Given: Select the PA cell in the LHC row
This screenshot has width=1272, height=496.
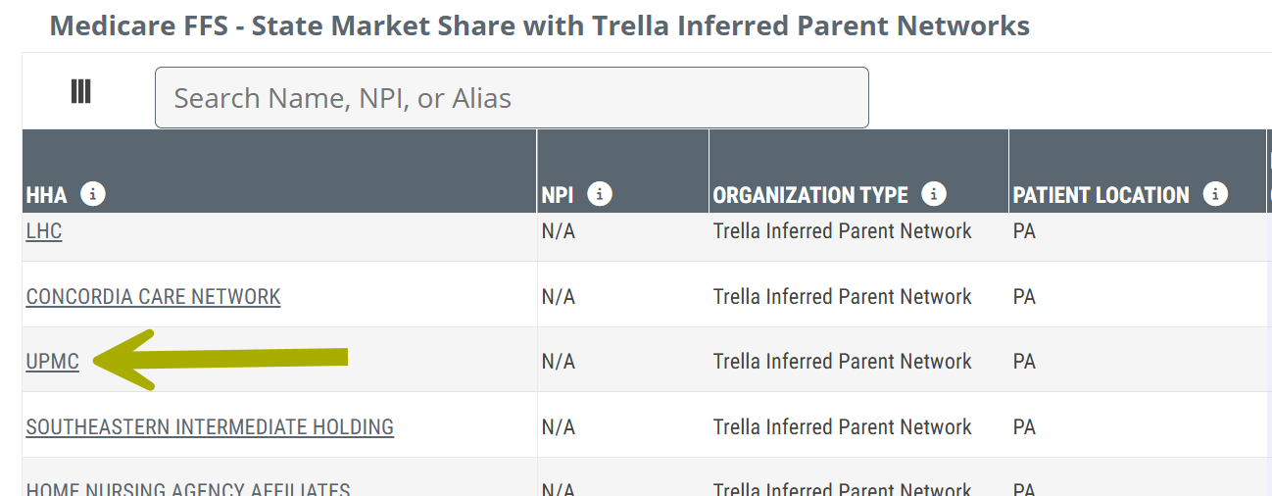Looking at the screenshot, I should 1024,231.
